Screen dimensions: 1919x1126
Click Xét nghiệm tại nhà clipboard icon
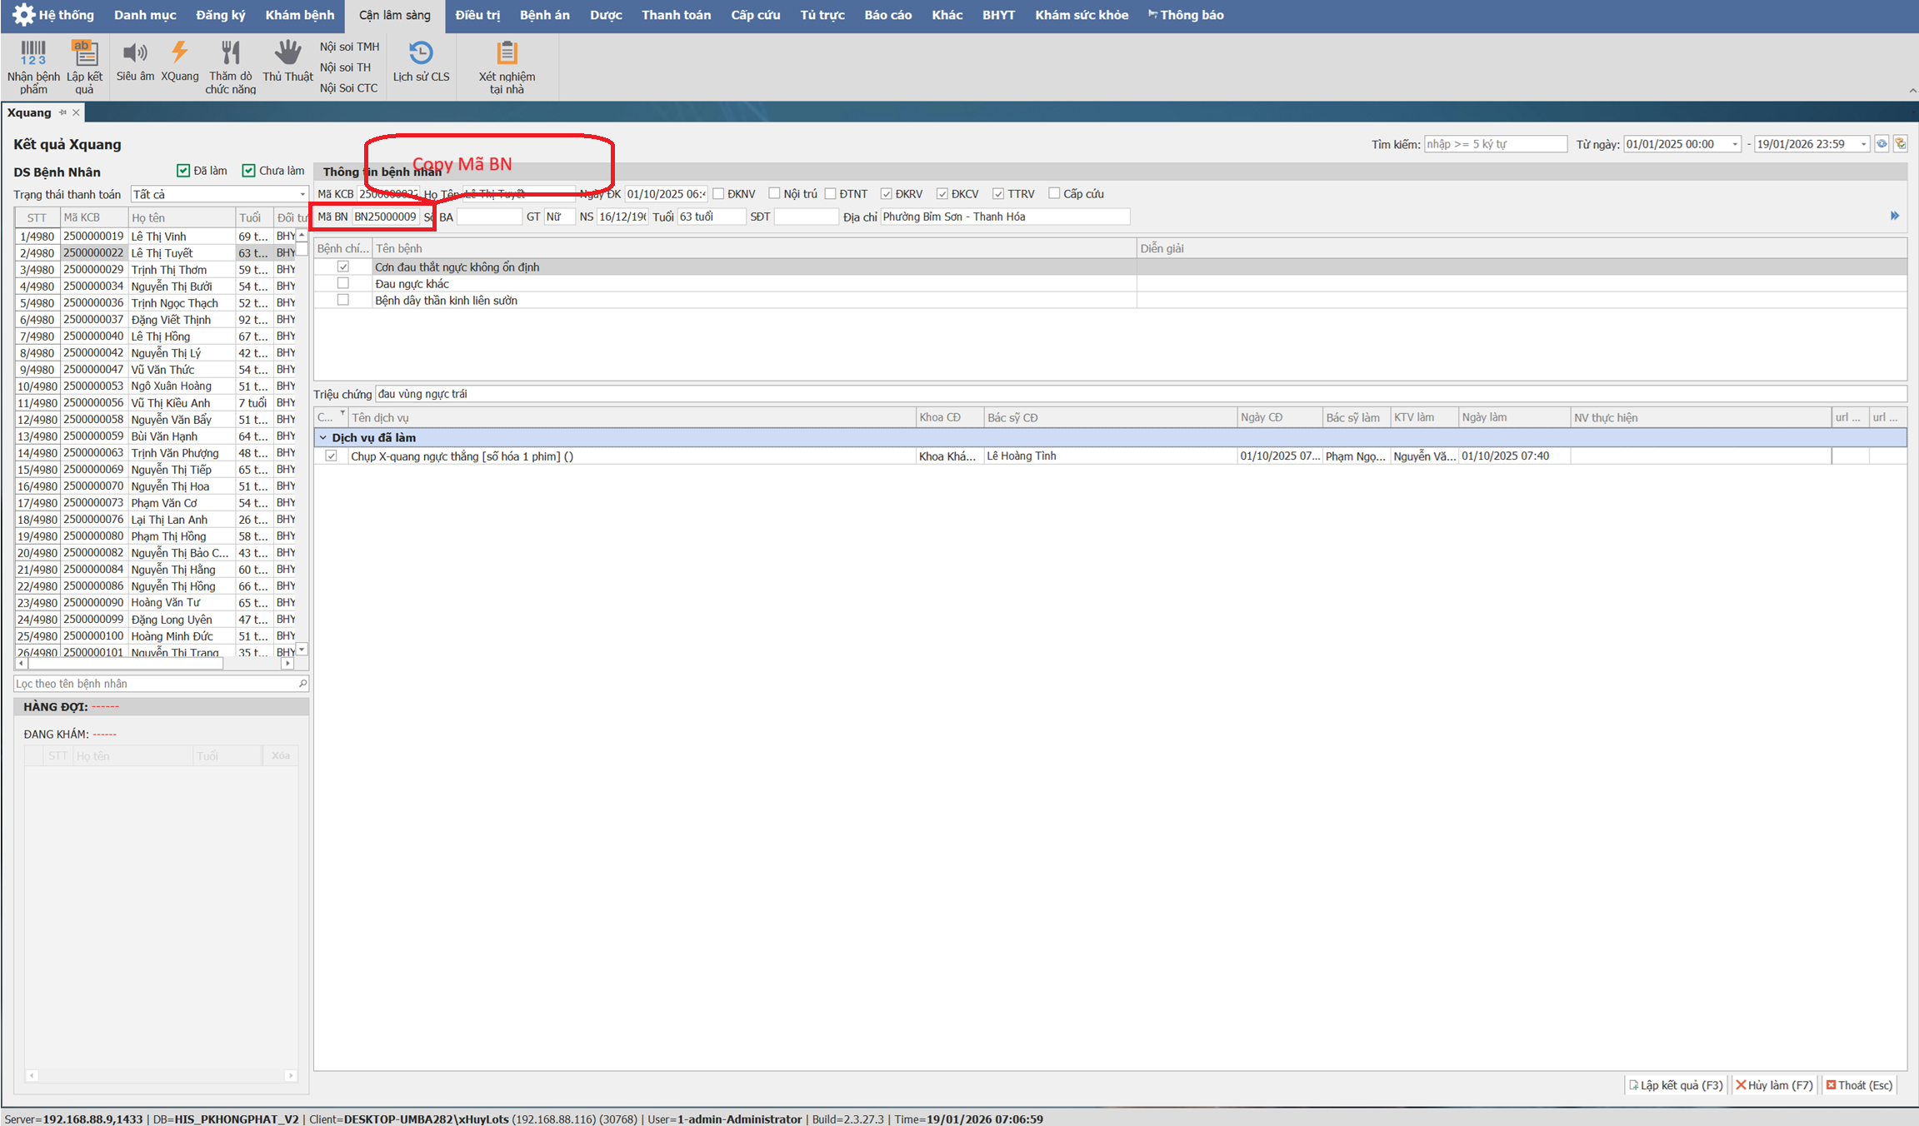[507, 53]
